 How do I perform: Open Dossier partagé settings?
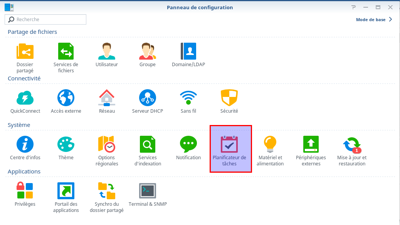[x=25, y=51]
